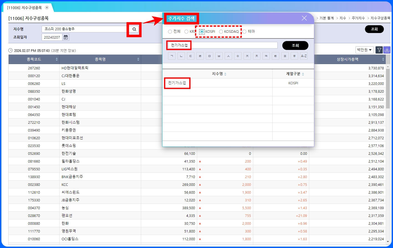The width and height of the screenshot is (393, 248).
Task: Click the ㅍ consonant filter key
Action: click(285, 56)
